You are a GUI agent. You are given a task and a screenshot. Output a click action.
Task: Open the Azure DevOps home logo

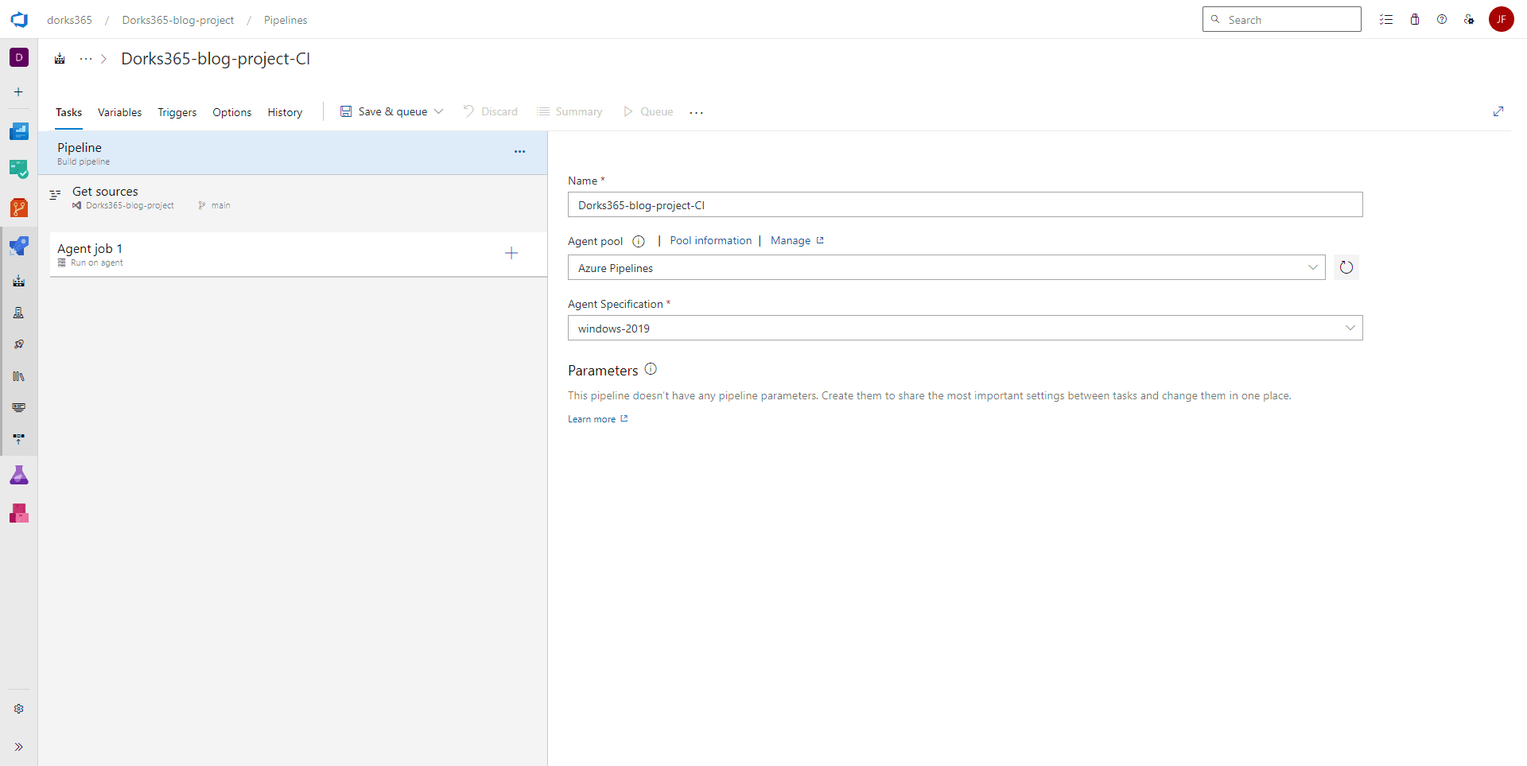tap(19, 20)
